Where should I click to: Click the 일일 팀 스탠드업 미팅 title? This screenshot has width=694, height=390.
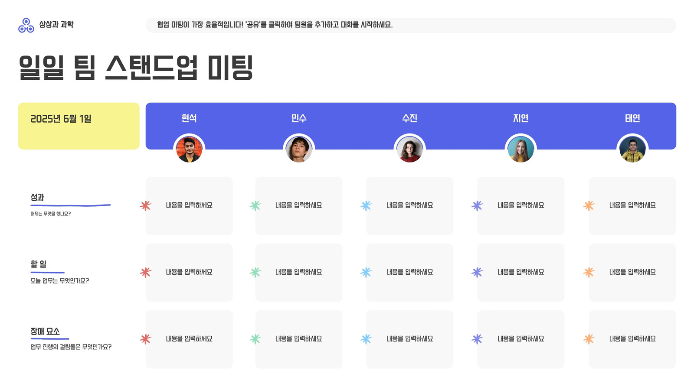point(136,68)
